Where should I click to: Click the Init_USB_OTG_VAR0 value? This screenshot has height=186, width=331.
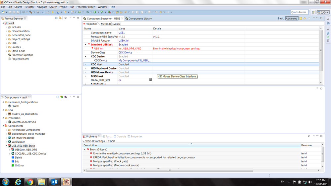pyautogui.click(x=130, y=49)
